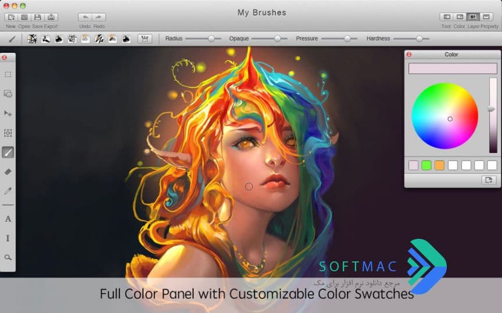Choose the orange swatch

point(440,165)
